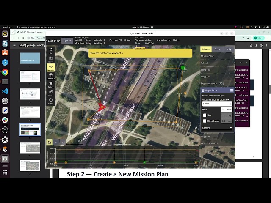Open the clock and date menu
Image resolution: width=271 pixels, height=203 pixels.
140,27
